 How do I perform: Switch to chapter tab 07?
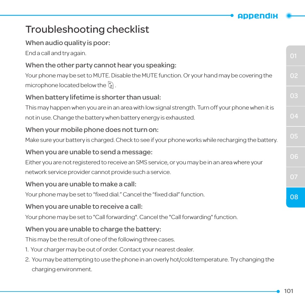tap(294, 177)
